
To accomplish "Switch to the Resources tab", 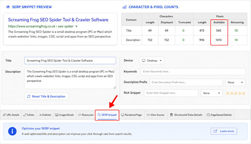I will point(86,115).
